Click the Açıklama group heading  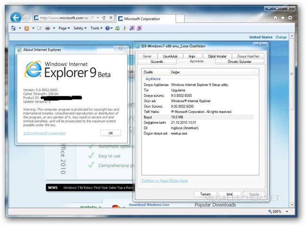click(153, 79)
